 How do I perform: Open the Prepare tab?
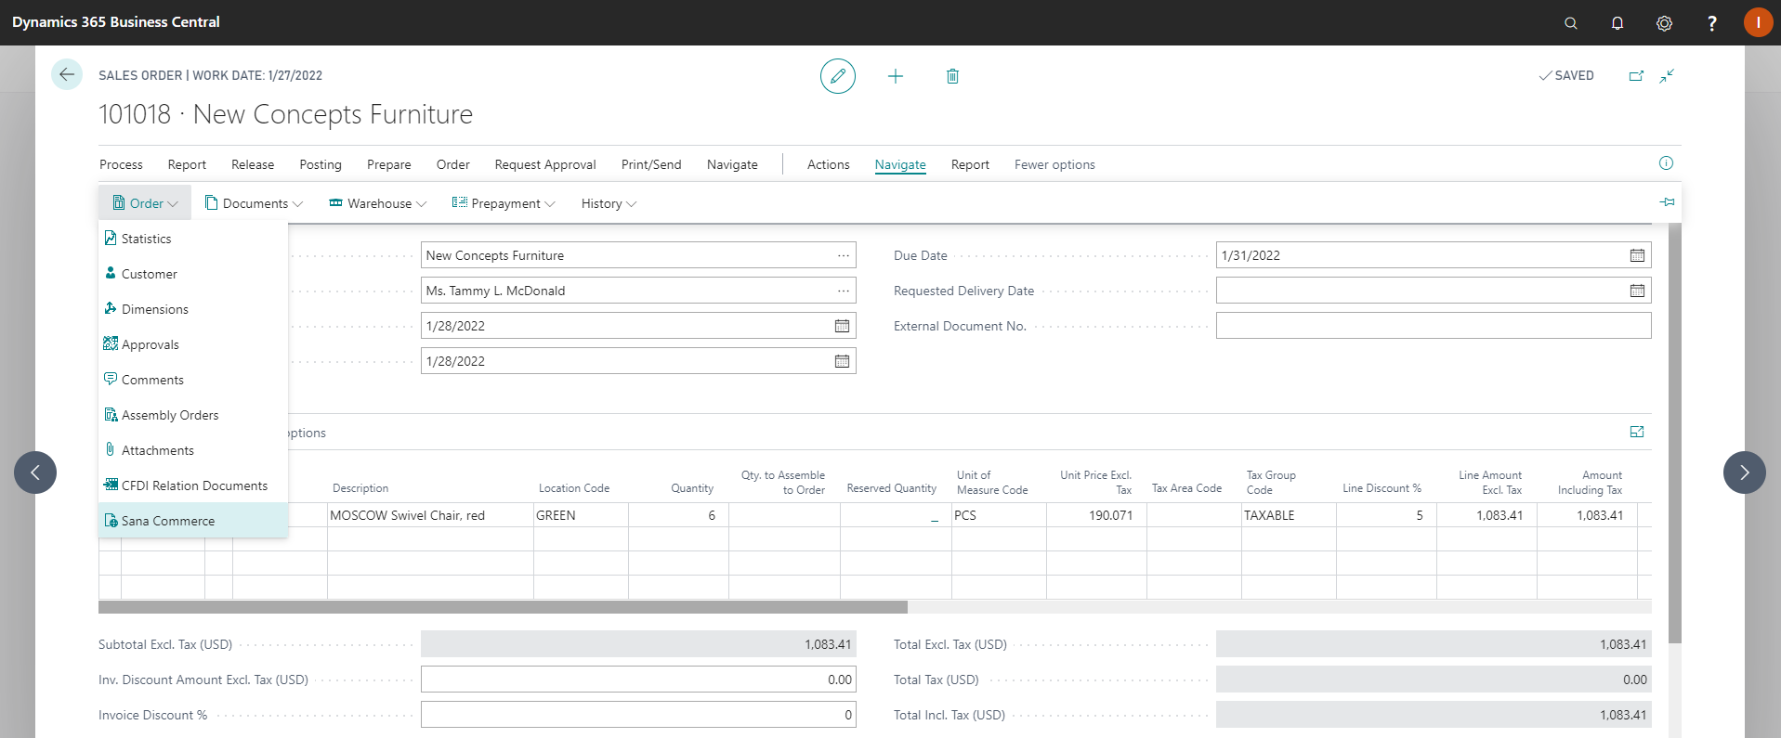(389, 164)
